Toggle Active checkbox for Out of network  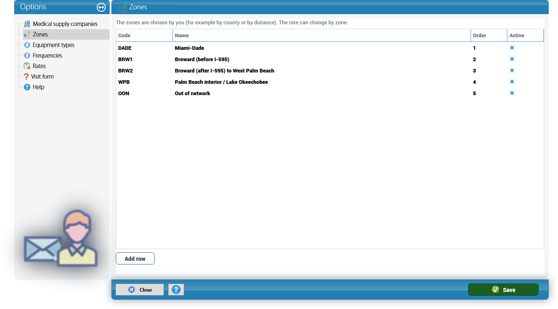click(x=512, y=93)
